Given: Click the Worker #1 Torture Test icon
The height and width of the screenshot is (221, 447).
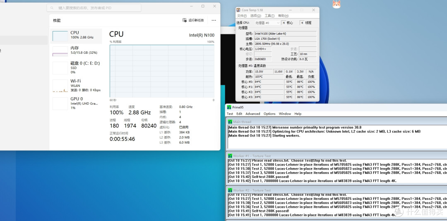Looking at the screenshot, I should point(230,156).
